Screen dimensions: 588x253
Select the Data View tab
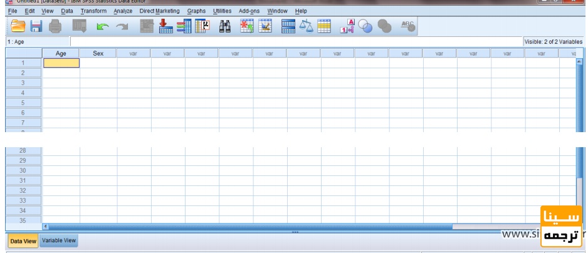pyautogui.click(x=23, y=241)
